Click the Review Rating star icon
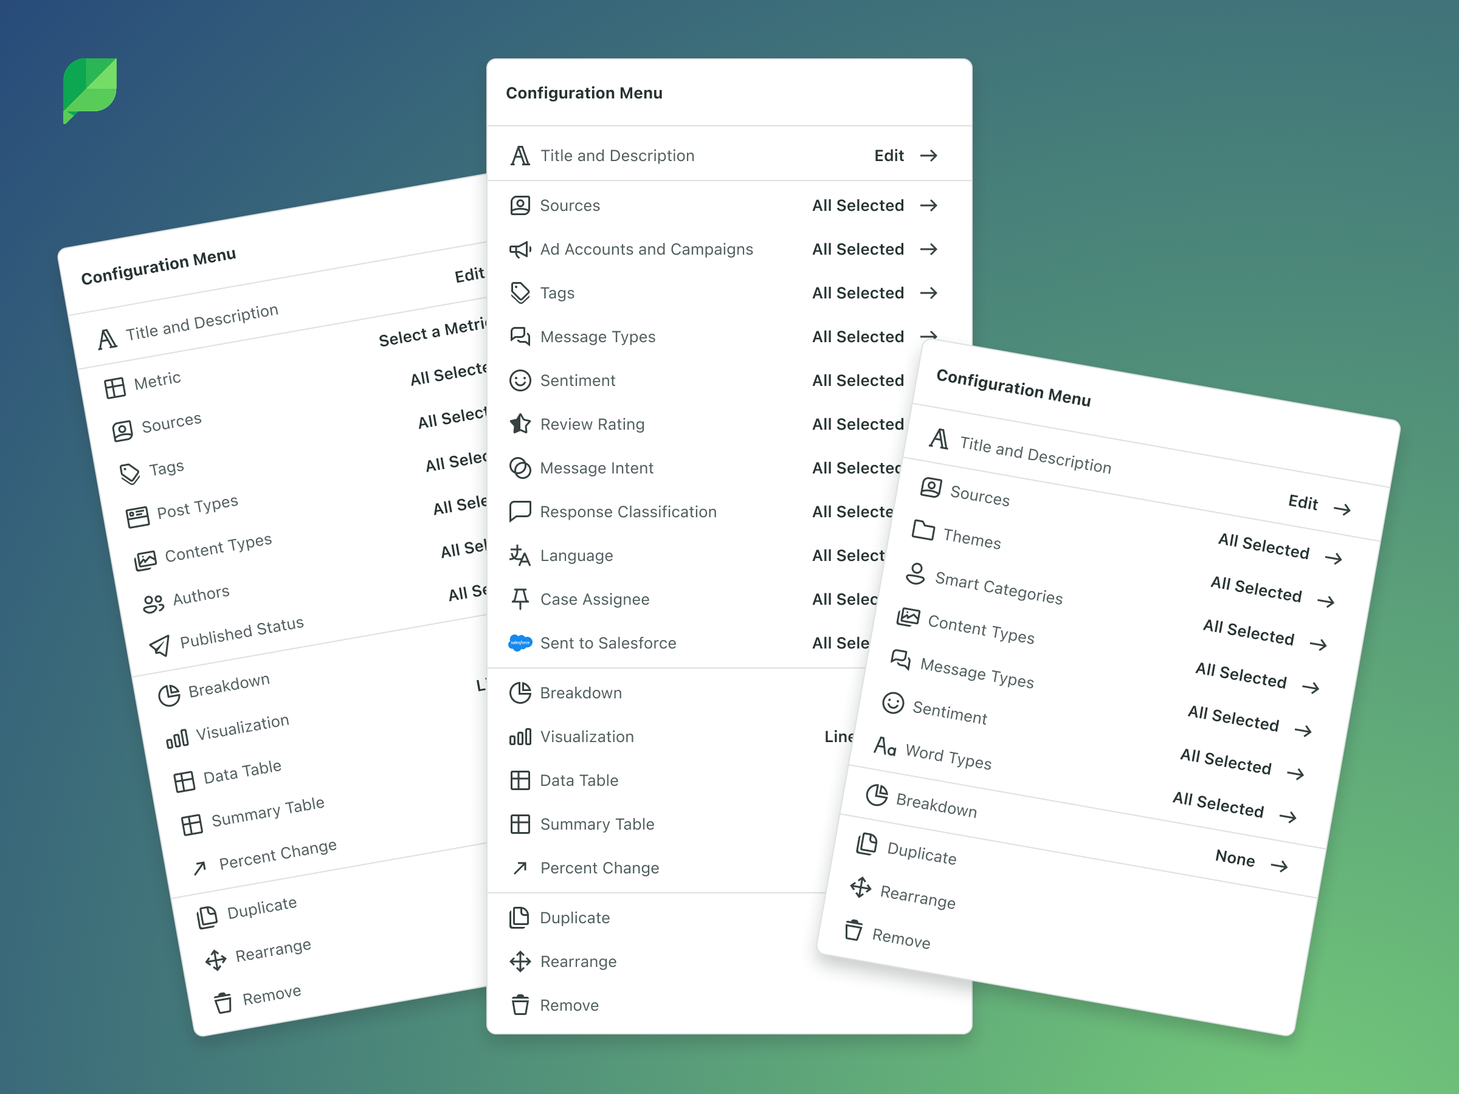Image resolution: width=1459 pixels, height=1094 pixels. point(520,424)
